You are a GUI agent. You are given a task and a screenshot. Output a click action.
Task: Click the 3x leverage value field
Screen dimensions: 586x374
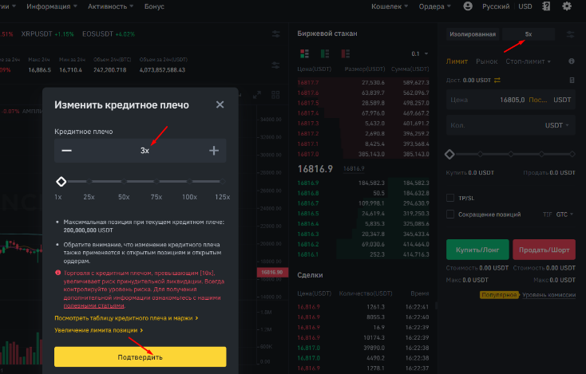(145, 151)
